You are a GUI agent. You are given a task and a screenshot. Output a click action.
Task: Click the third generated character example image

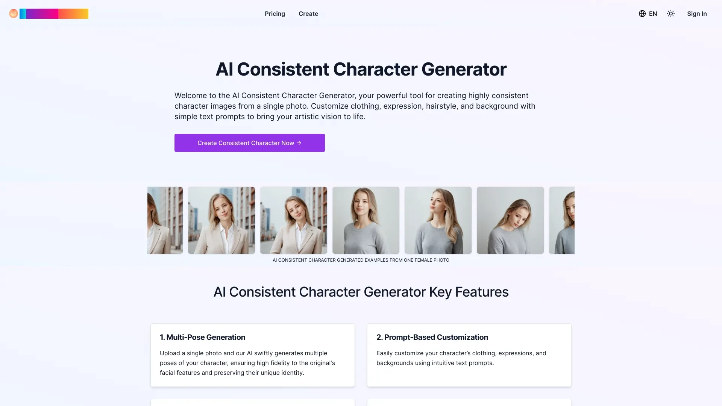[x=294, y=220]
